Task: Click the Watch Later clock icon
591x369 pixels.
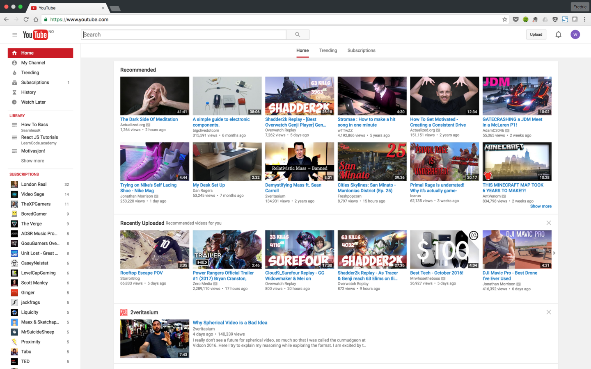Action: coord(14,102)
